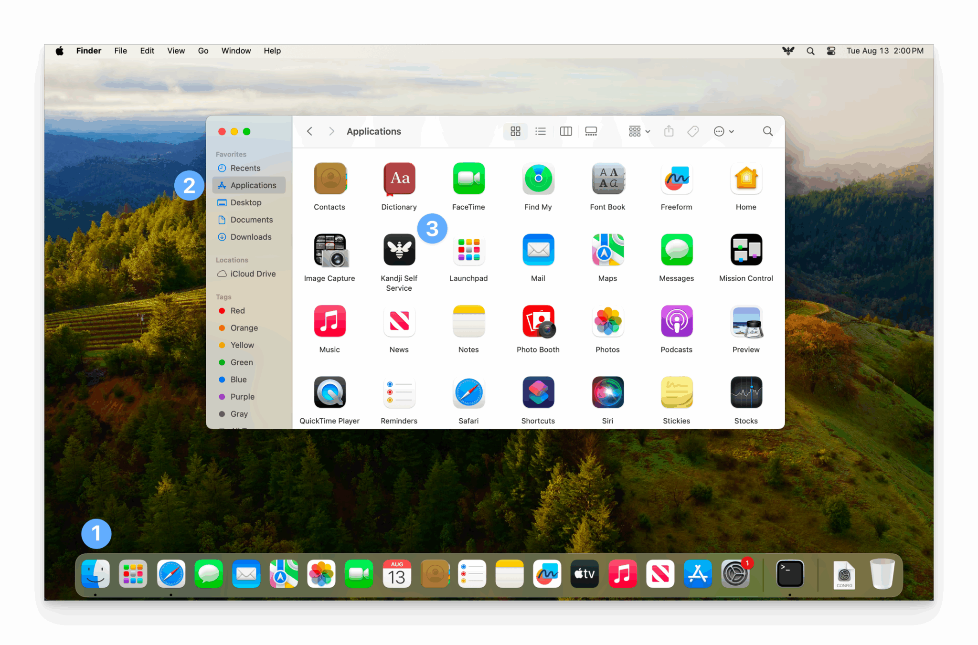Viewport: 978px width, 645px height.
Task: Open Photo Booth
Action: pyautogui.click(x=538, y=321)
